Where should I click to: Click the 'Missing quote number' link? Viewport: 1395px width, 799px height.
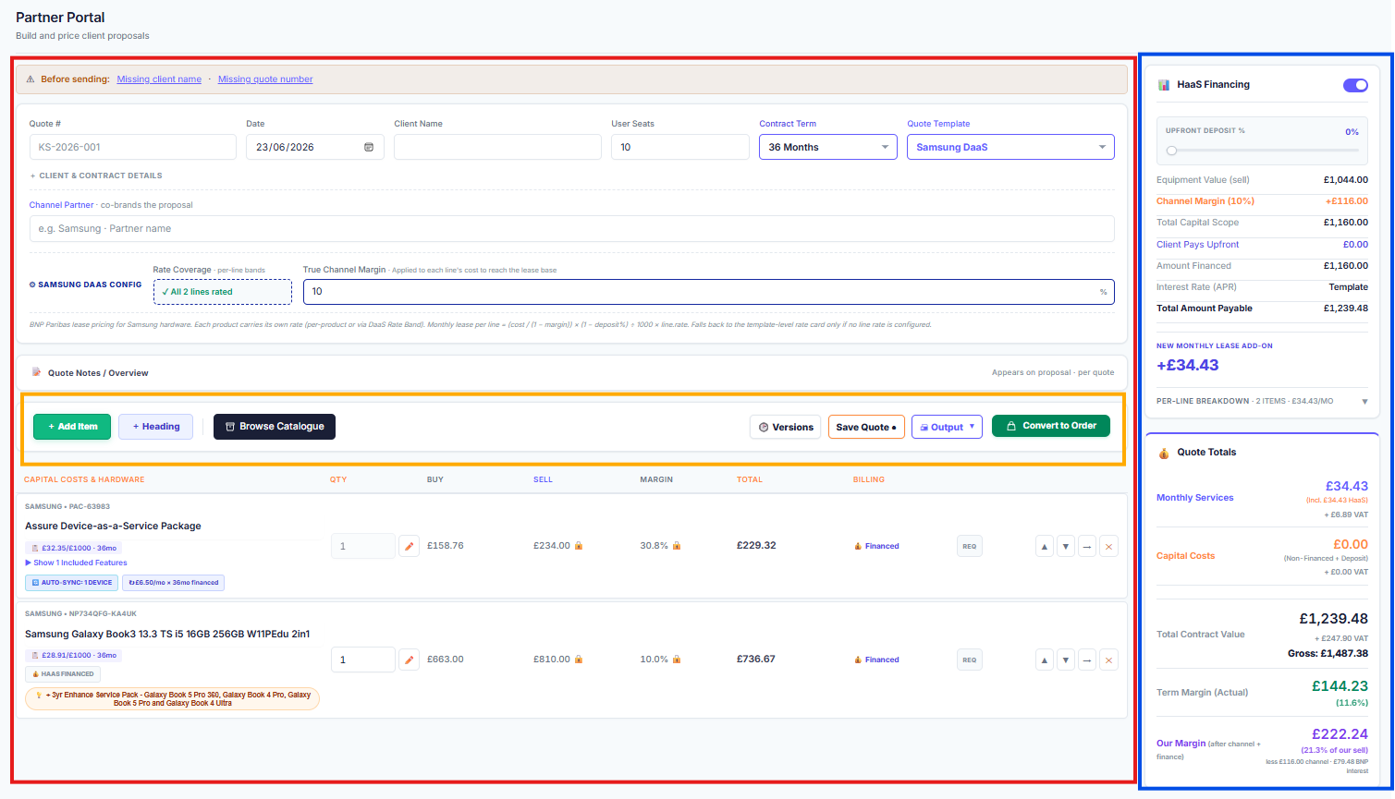point(265,79)
